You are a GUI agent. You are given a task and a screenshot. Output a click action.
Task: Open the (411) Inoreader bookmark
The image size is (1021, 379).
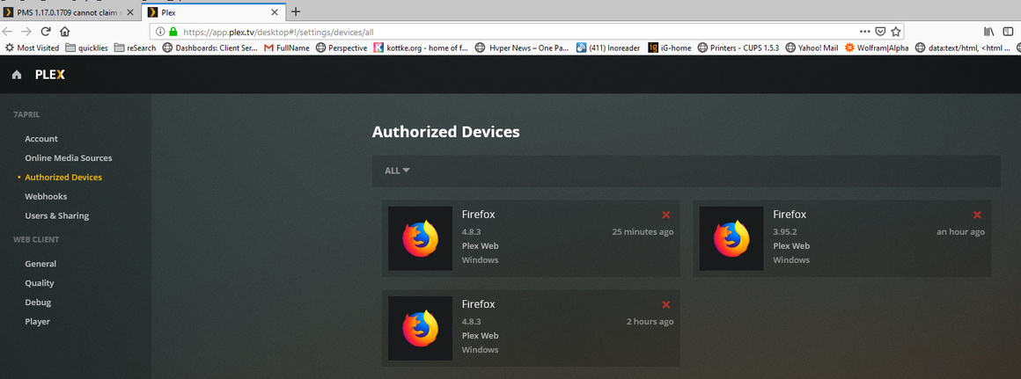click(609, 47)
